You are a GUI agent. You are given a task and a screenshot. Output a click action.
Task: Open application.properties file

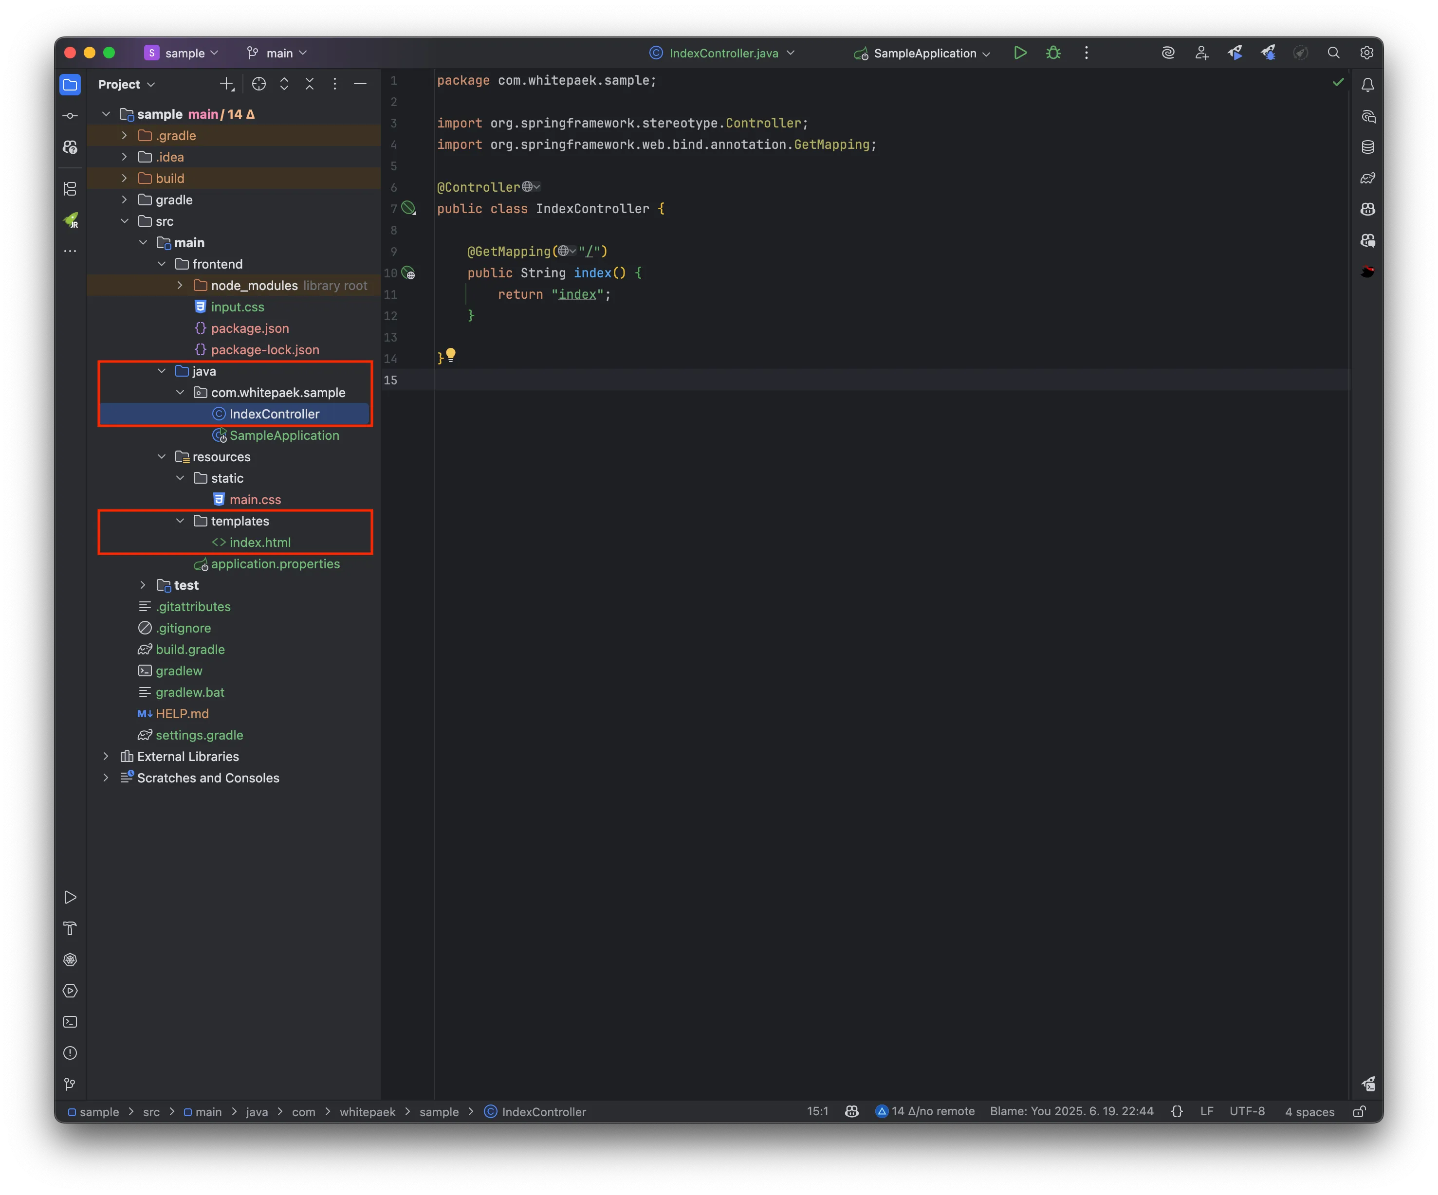pyautogui.click(x=275, y=564)
